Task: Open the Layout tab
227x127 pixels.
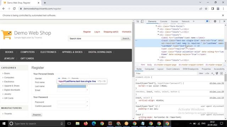Action: [160, 69]
